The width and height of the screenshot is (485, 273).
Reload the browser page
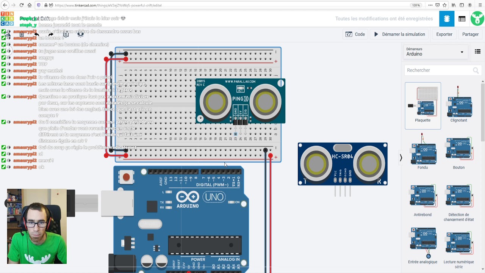[21, 5]
